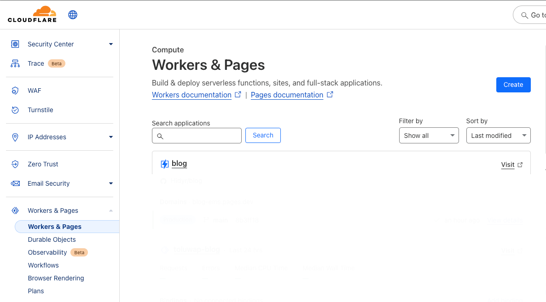The image size is (546, 302).
Task: Open the language selector globe icon
Action: (73, 14)
